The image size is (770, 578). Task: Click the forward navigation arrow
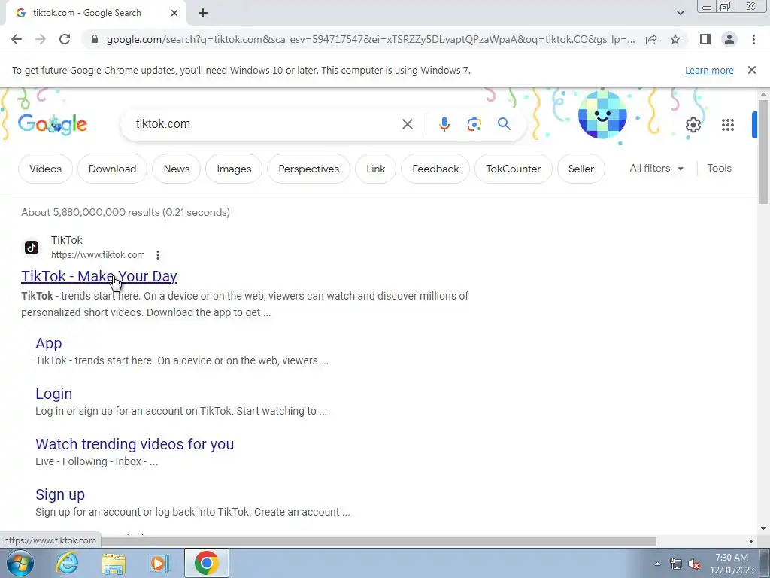[41, 39]
